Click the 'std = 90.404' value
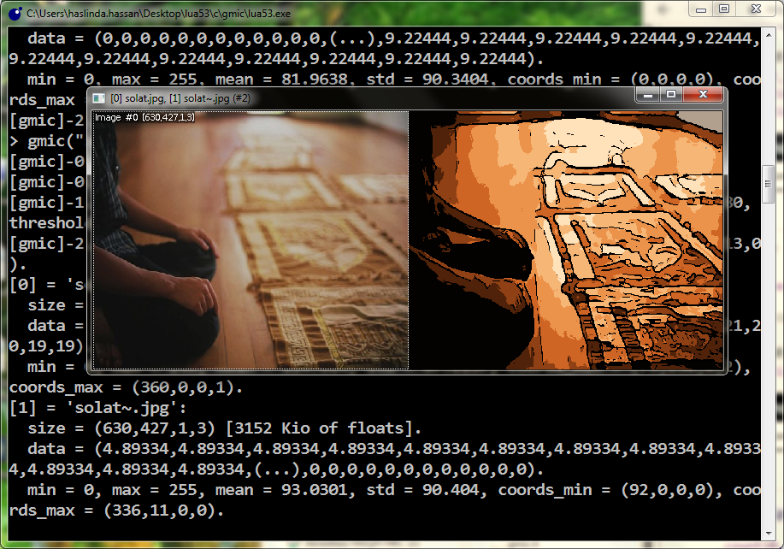The image size is (784, 549). tap(423, 490)
